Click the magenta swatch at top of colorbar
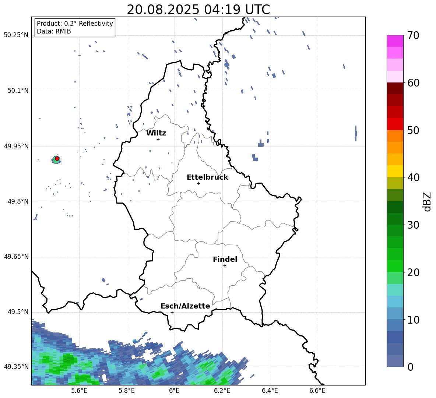This screenshot has width=436, height=398. 395,41
